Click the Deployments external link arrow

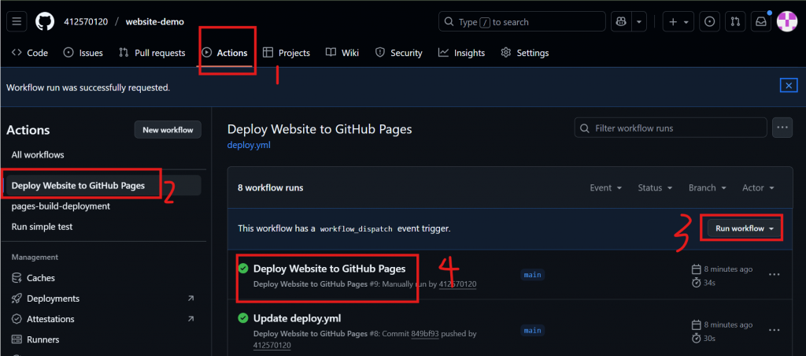pyautogui.click(x=190, y=299)
